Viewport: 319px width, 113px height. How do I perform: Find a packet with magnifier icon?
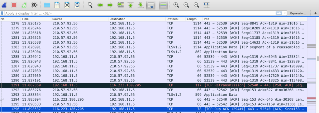point(90,5)
